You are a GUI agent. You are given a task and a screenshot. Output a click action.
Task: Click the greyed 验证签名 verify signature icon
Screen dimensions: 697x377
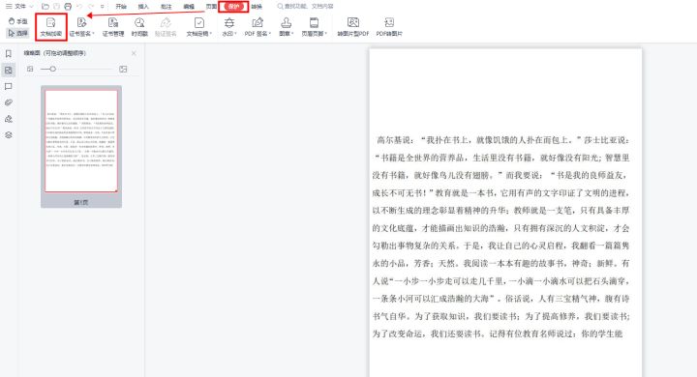pos(166,22)
